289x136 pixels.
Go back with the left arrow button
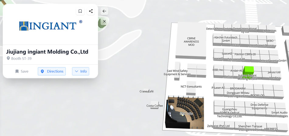pos(104,11)
